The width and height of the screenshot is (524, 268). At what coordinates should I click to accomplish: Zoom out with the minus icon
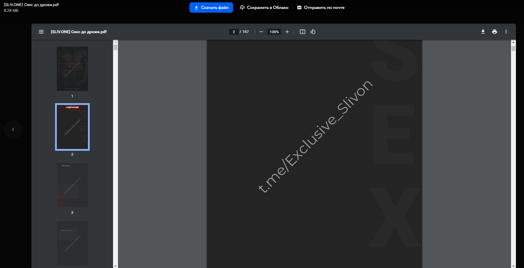[261, 32]
